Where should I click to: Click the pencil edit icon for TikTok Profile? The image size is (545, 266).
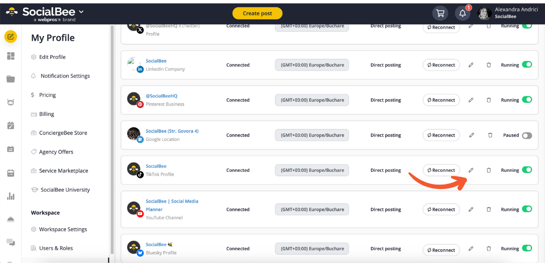pos(471,170)
